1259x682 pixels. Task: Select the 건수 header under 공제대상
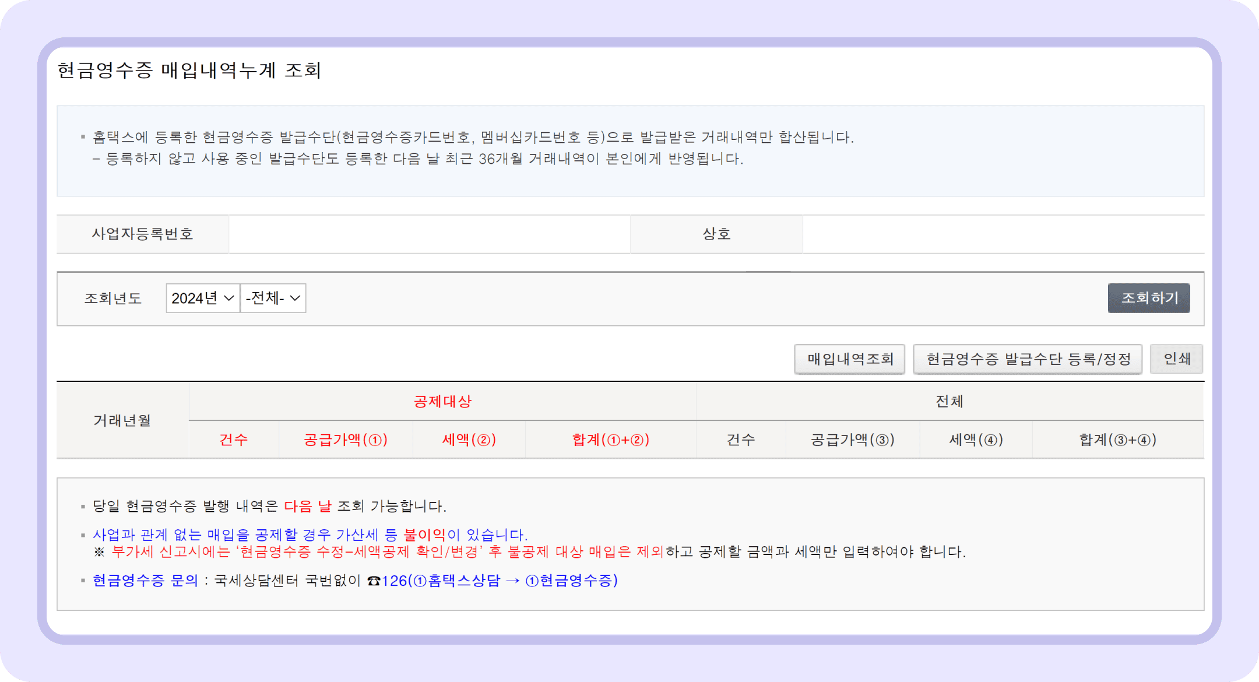coord(233,440)
